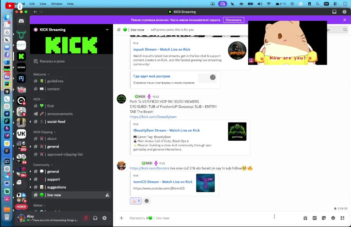
Task: Click the IBeastlyBam embed thumbnail
Action: pos(237,131)
